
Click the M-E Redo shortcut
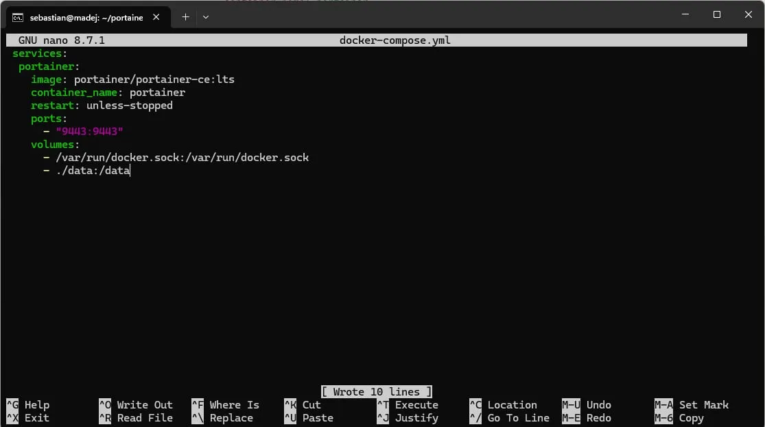pyautogui.click(x=587, y=417)
